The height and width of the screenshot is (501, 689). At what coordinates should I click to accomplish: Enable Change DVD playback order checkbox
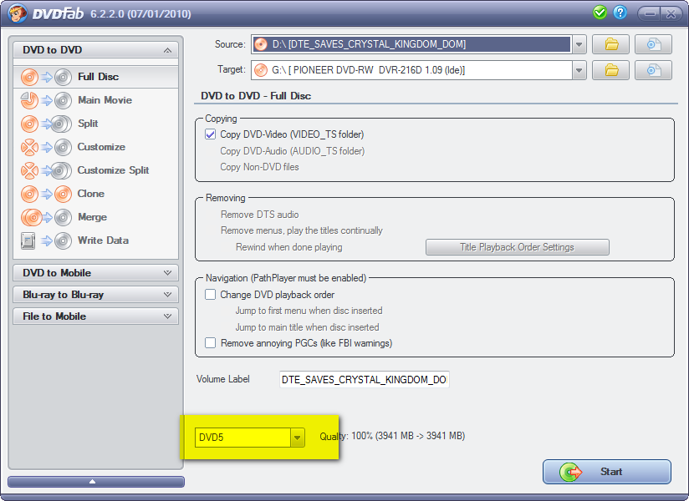tap(211, 295)
